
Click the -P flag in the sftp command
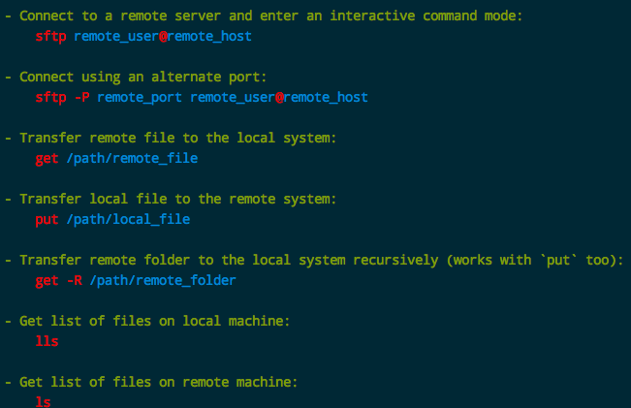81,97
